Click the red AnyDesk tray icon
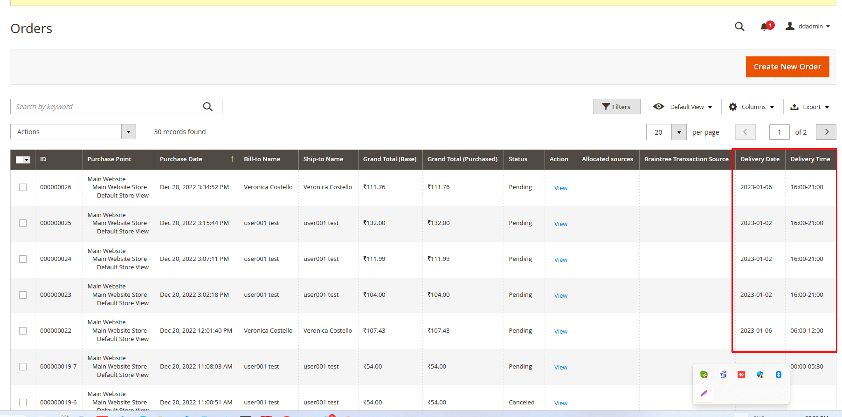842x417 pixels. click(741, 375)
